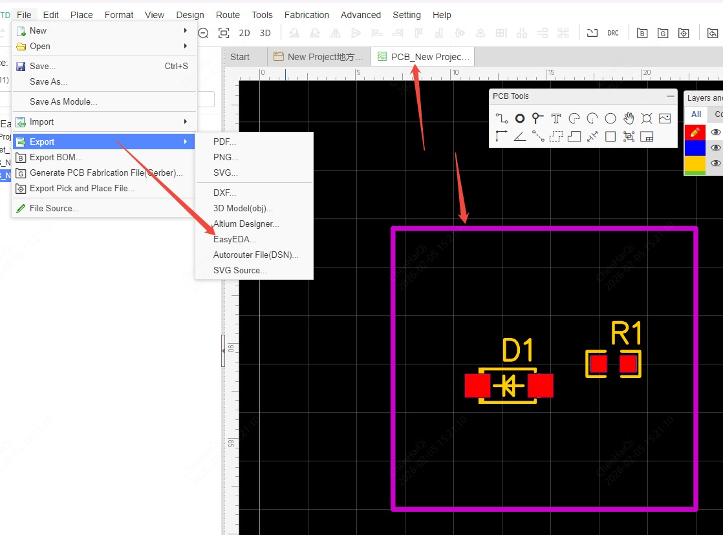The image size is (723, 535).
Task: Switch to the Start tab
Action: click(x=240, y=57)
